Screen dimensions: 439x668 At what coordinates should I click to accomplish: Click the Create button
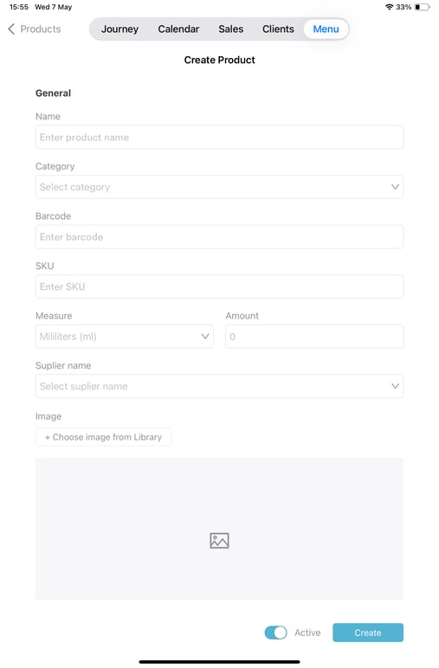click(x=368, y=633)
